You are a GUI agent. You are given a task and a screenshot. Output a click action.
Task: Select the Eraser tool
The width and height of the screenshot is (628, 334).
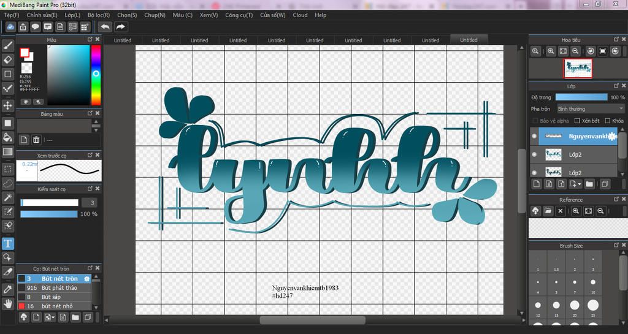(7, 59)
